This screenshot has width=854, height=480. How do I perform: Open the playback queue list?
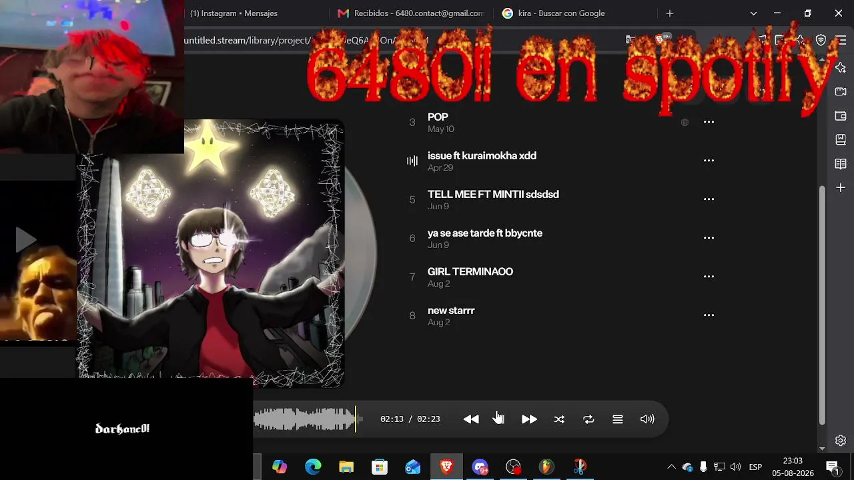(618, 419)
